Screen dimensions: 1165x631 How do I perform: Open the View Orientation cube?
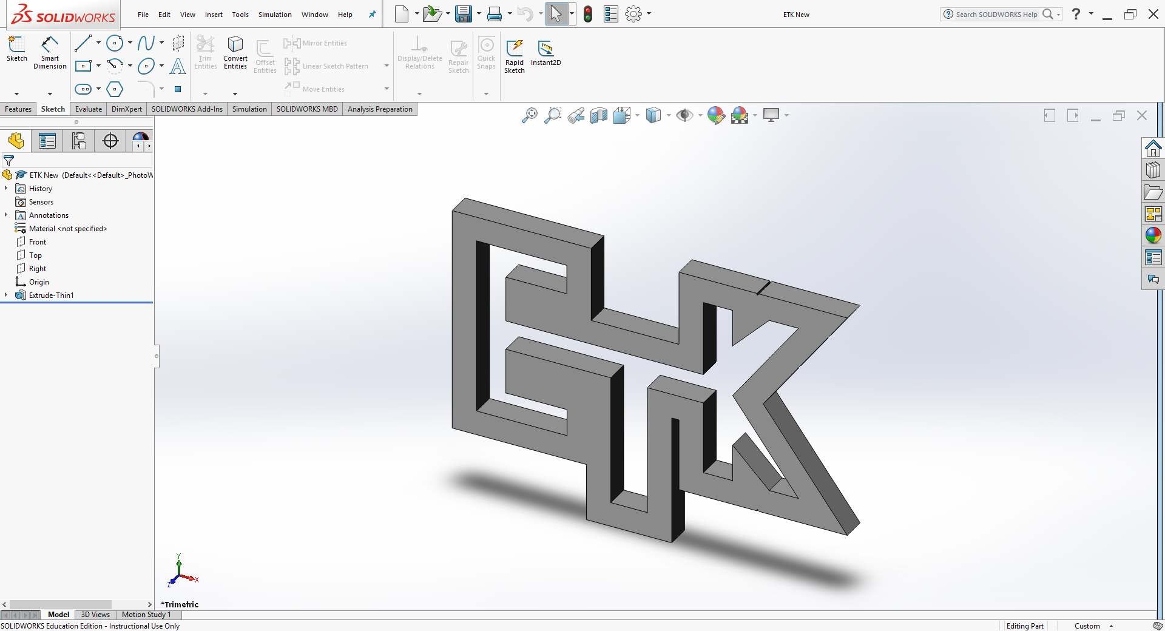pos(622,115)
